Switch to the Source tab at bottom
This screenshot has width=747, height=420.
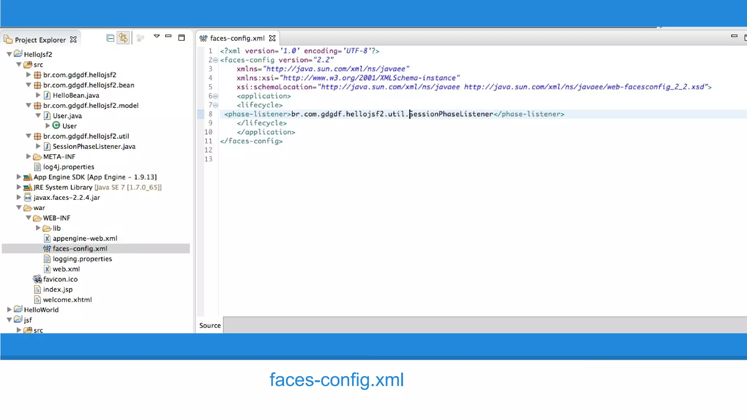pyautogui.click(x=210, y=325)
